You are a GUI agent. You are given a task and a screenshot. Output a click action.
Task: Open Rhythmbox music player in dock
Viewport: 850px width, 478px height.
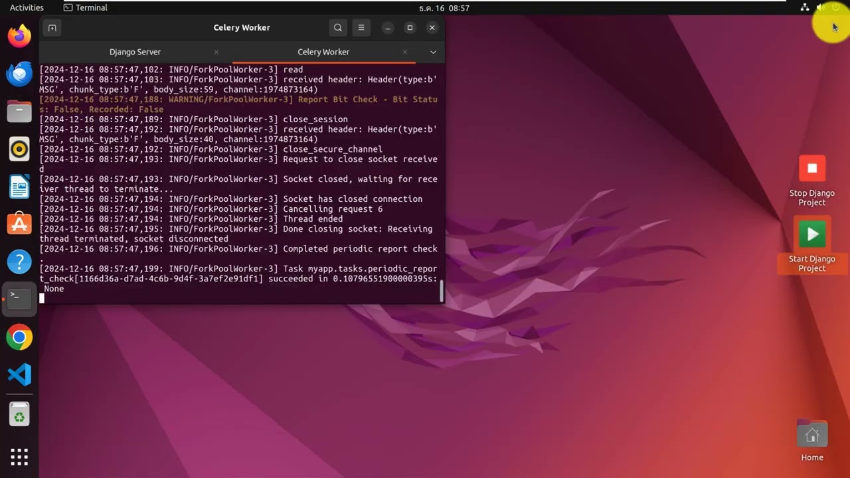[x=19, y=149]
